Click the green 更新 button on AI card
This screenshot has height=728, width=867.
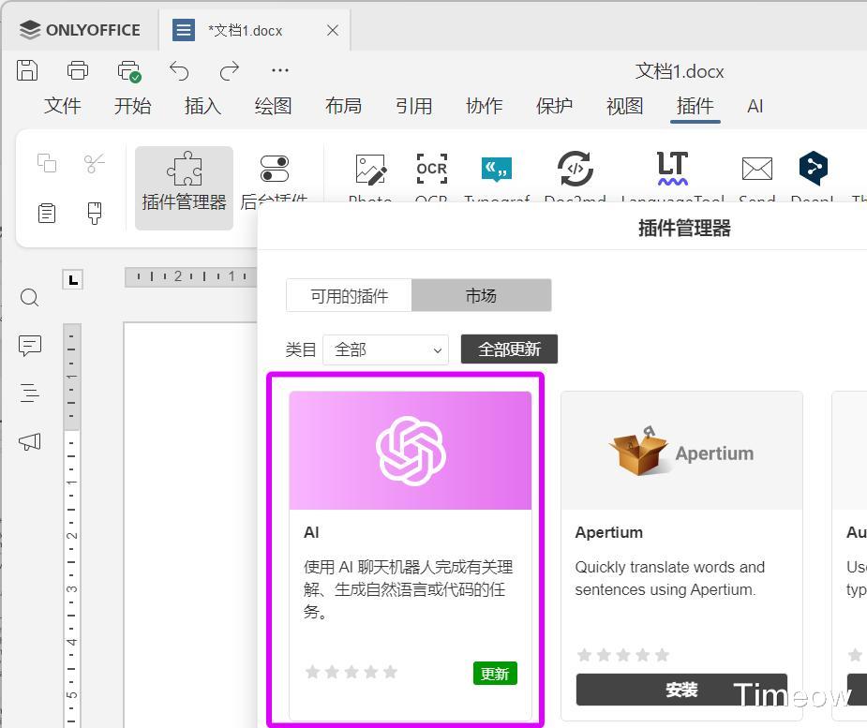tap(495, 674)
